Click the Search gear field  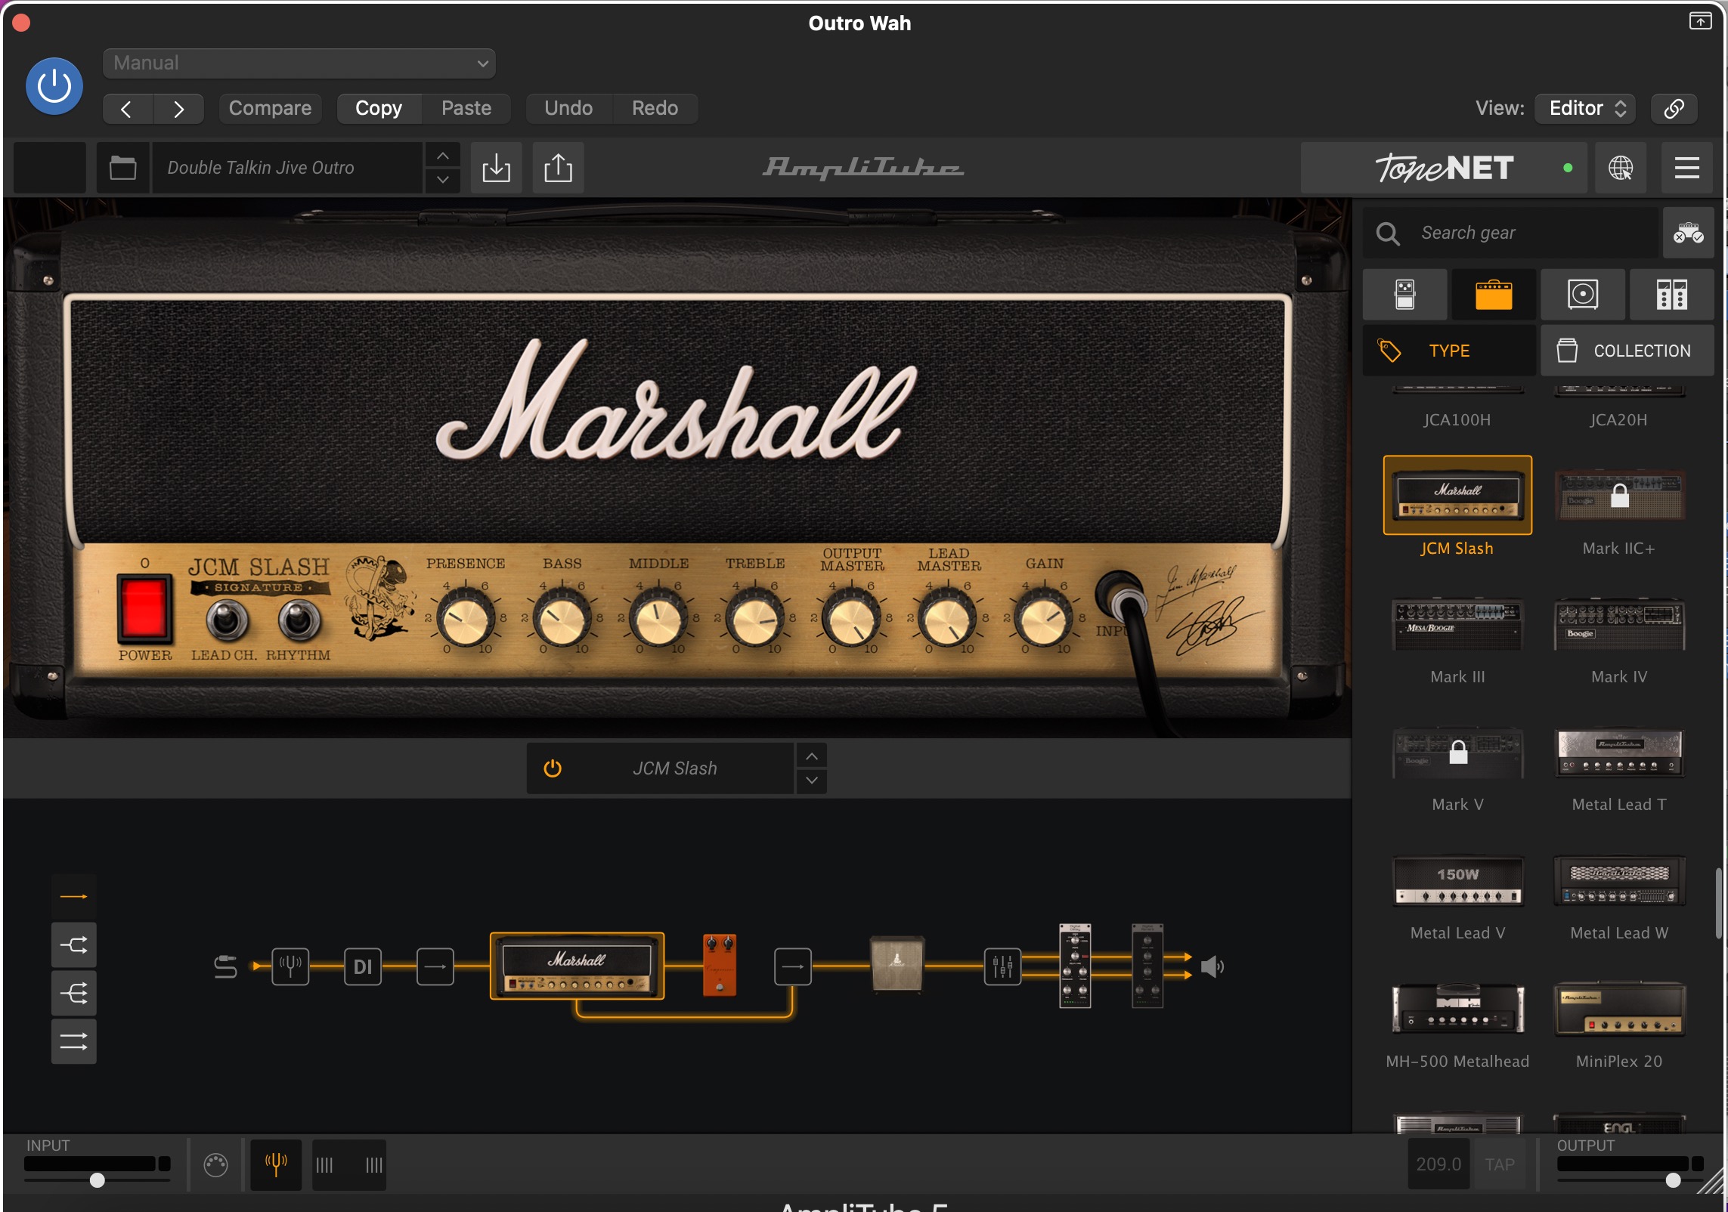point(1512,233)
